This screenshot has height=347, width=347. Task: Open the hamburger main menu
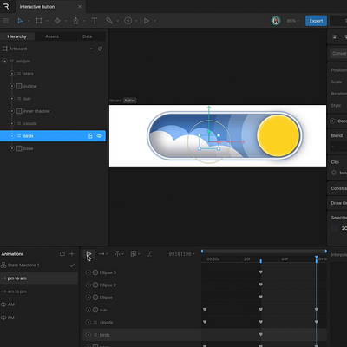(x=5, y=21)
